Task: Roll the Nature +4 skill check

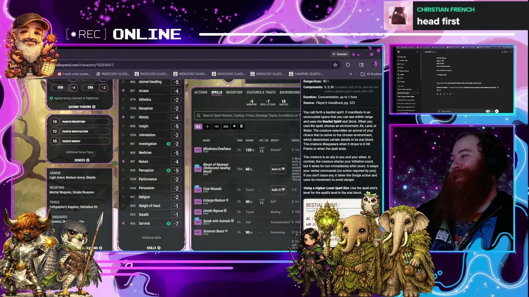Action: 176,162
